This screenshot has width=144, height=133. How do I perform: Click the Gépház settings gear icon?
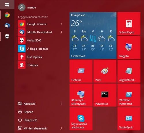point(20,112)
